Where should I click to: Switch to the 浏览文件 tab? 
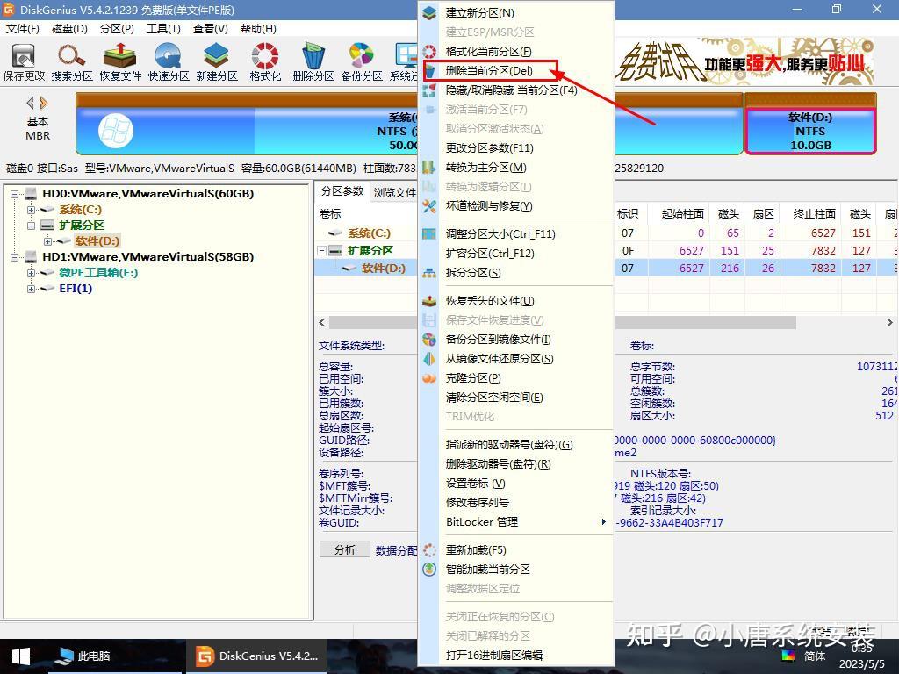coord(394,192)
